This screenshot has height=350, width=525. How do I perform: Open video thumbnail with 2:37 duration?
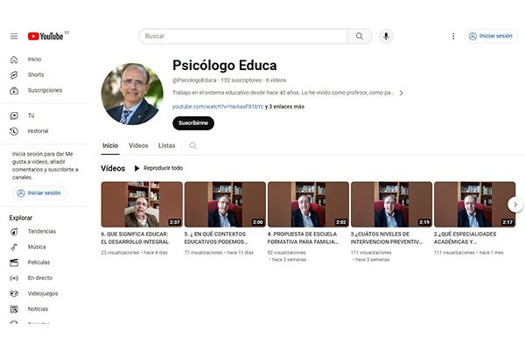point(142,204)
